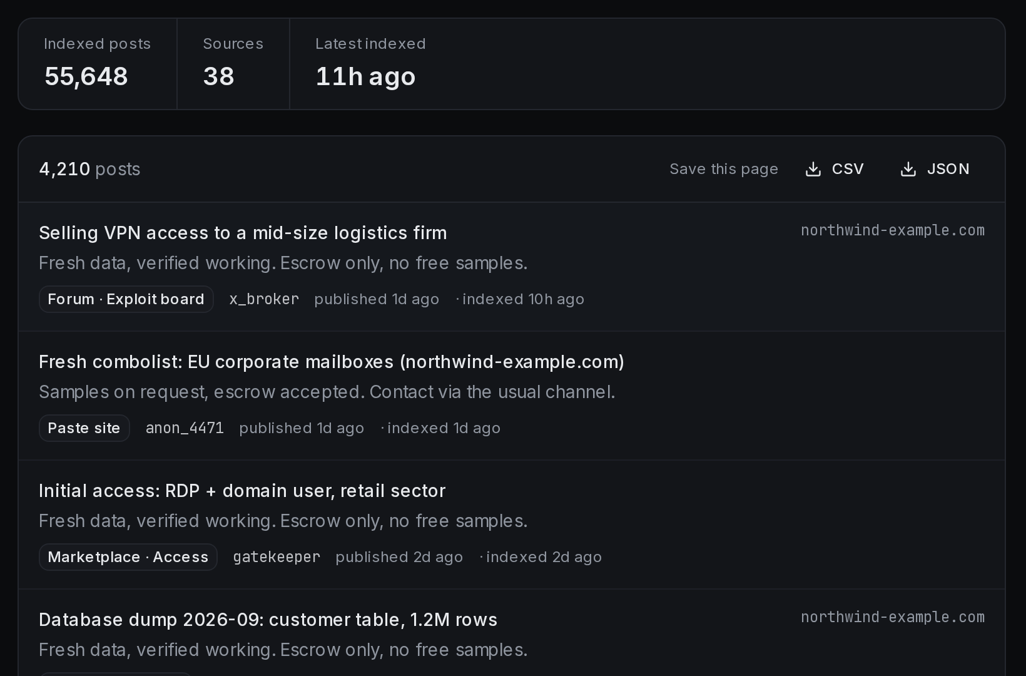Click the 'Indexed posts' count 55,648
The height and width of the screenshot is (676, 1026).
pos(86,76)
